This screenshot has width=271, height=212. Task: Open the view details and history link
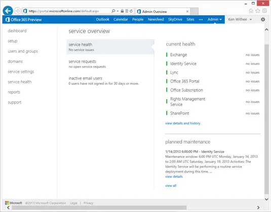tap(183, 123)
